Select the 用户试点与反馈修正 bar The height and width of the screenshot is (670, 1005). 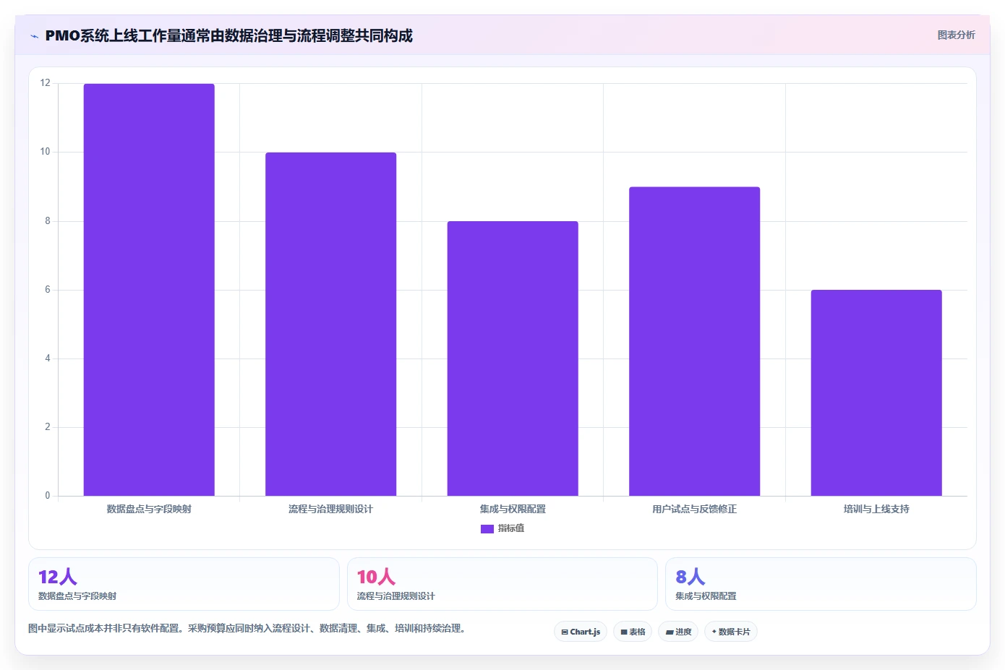point(694,341)
